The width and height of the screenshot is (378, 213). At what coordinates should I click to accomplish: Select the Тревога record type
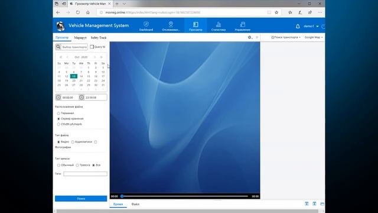coord(77,165)
